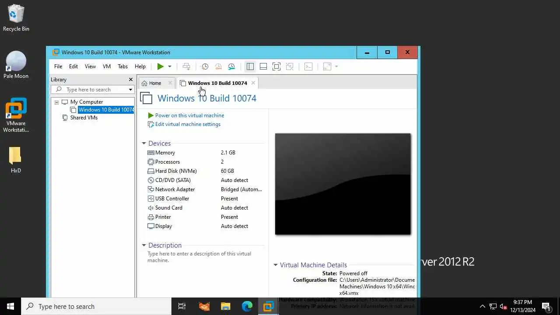Click the Memory device row
560x315 pixels.
(205, 153)
